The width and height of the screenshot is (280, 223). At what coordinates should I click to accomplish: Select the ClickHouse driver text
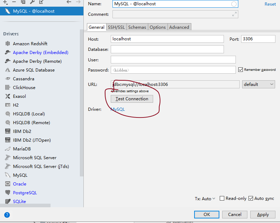(24, 88)
